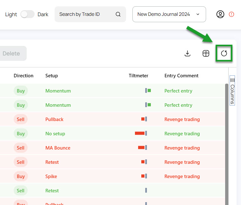The height and width of the screenshot is (205, 241).
Task: Select the Pullback setup cell with Sell direction
Action: [x=54, y=119]
